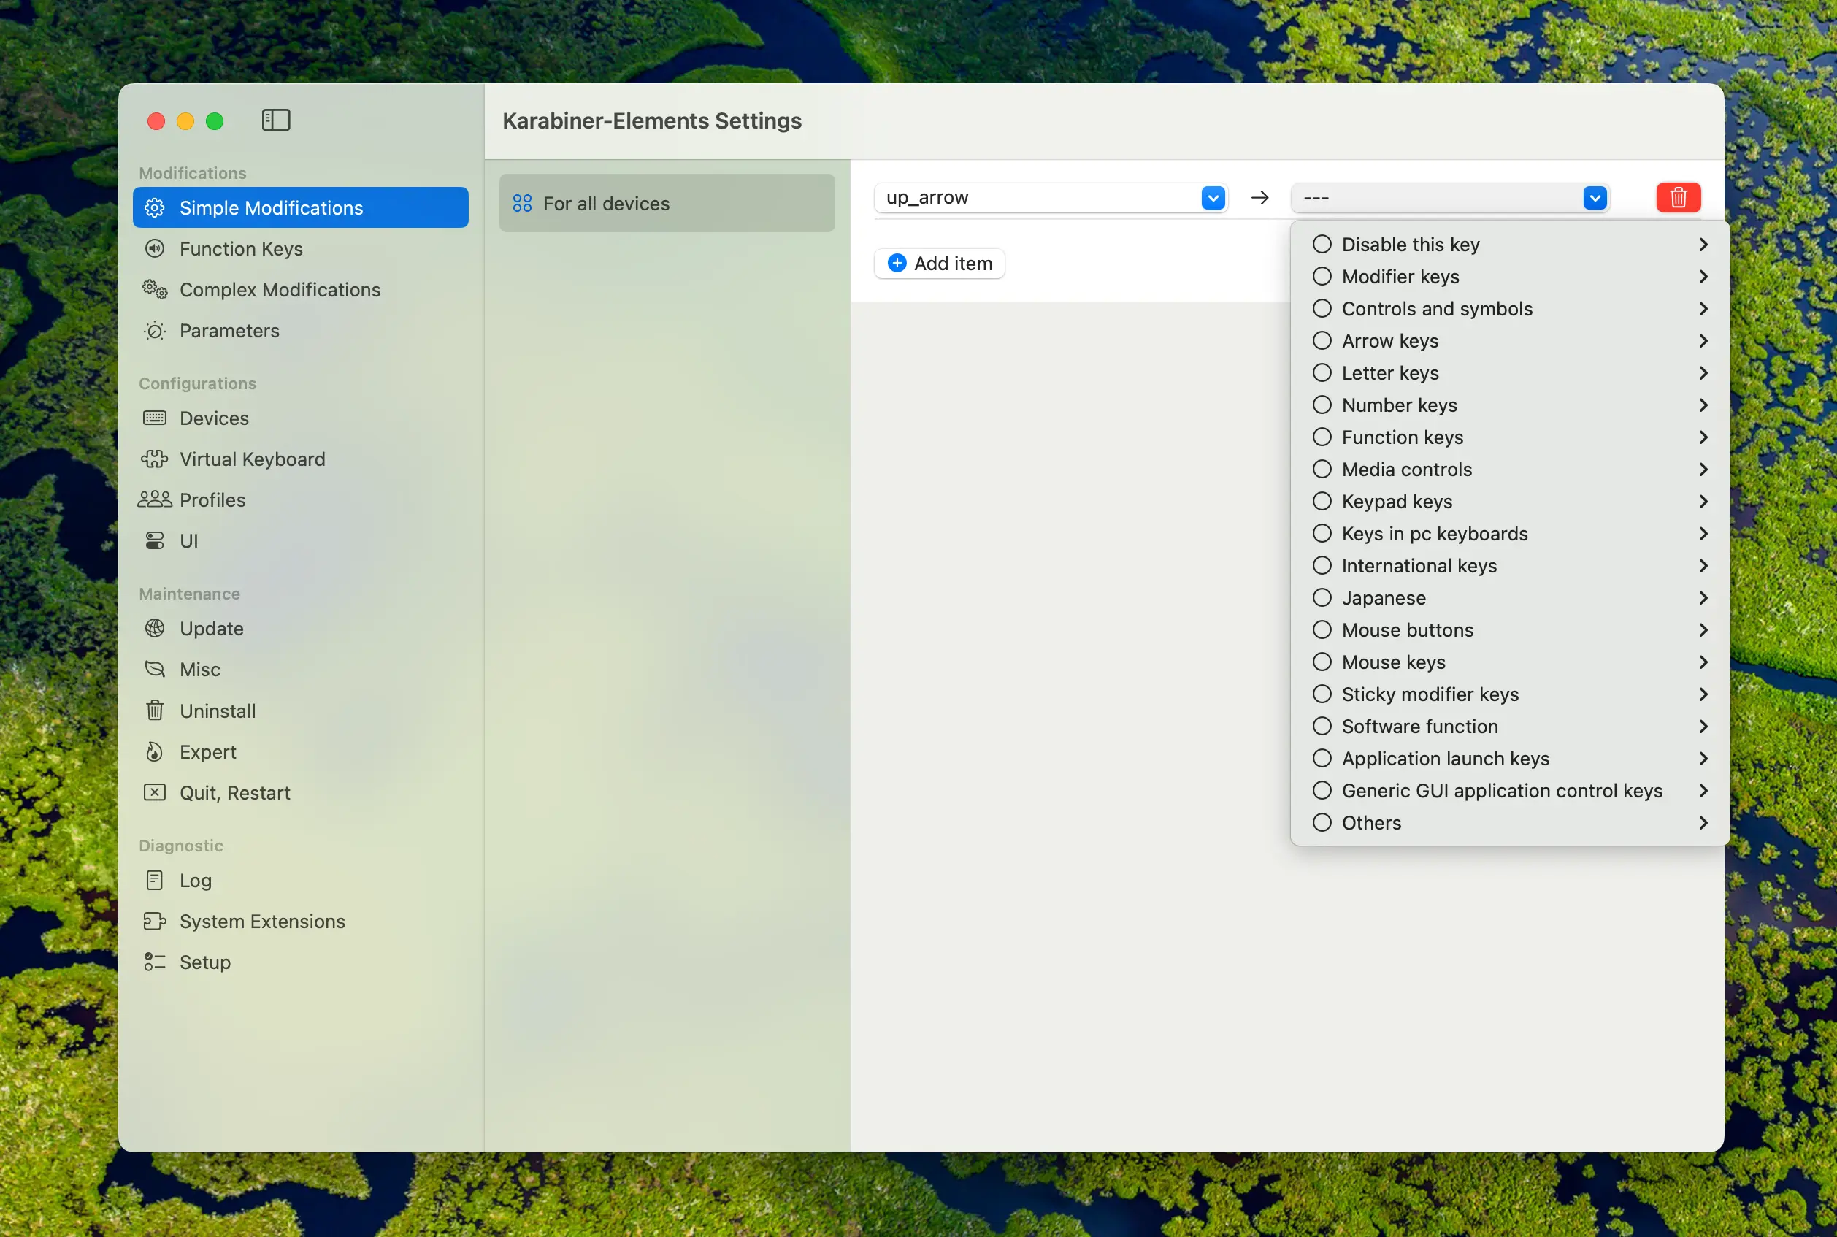Click the blue plus icon on Add item

pyautogui.click(x=897, y=264)
